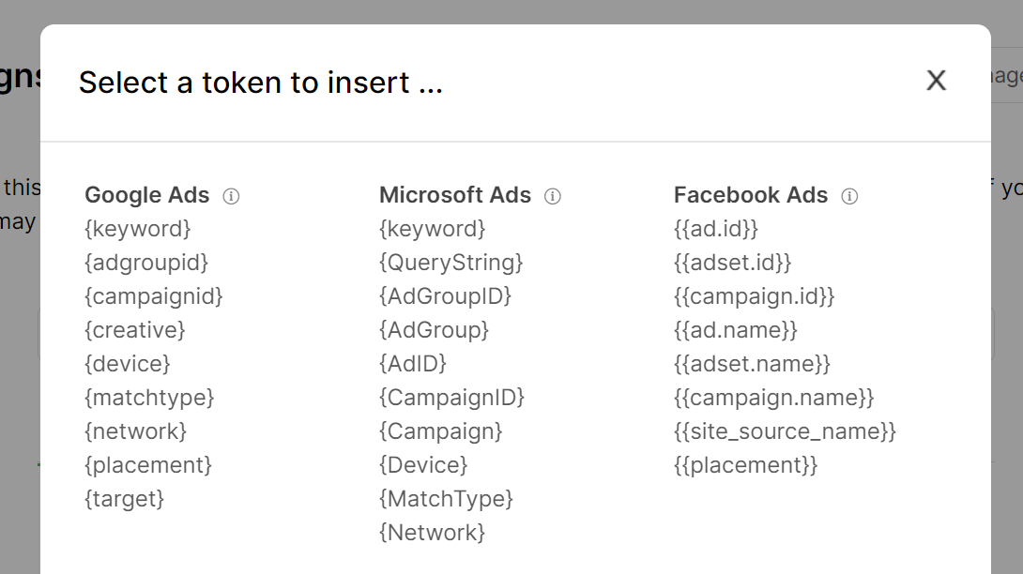Choose the {{adset.name}} token
1023x574 pixels.
[753, 364]
